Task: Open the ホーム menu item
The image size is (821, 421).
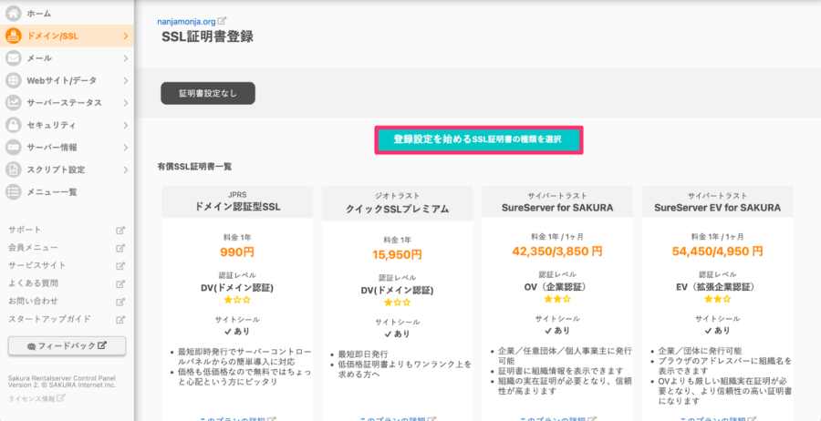Action: click(67, 13)
